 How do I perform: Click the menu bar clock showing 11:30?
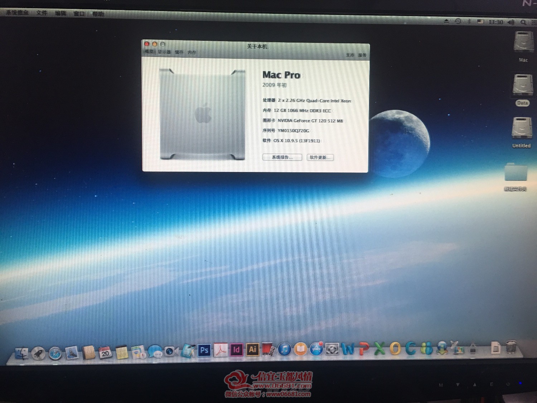(x=495, y=22)
